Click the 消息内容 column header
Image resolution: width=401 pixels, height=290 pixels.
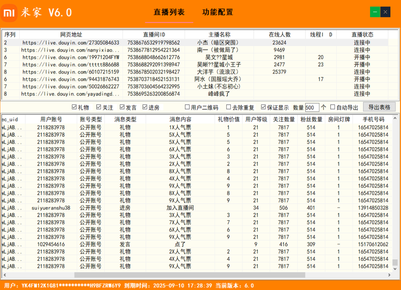180,119
